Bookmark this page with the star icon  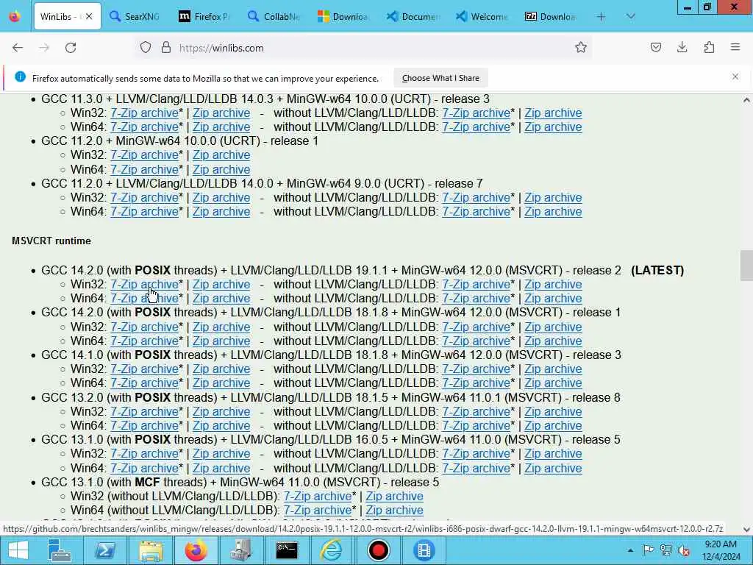(x=581, y=47)
